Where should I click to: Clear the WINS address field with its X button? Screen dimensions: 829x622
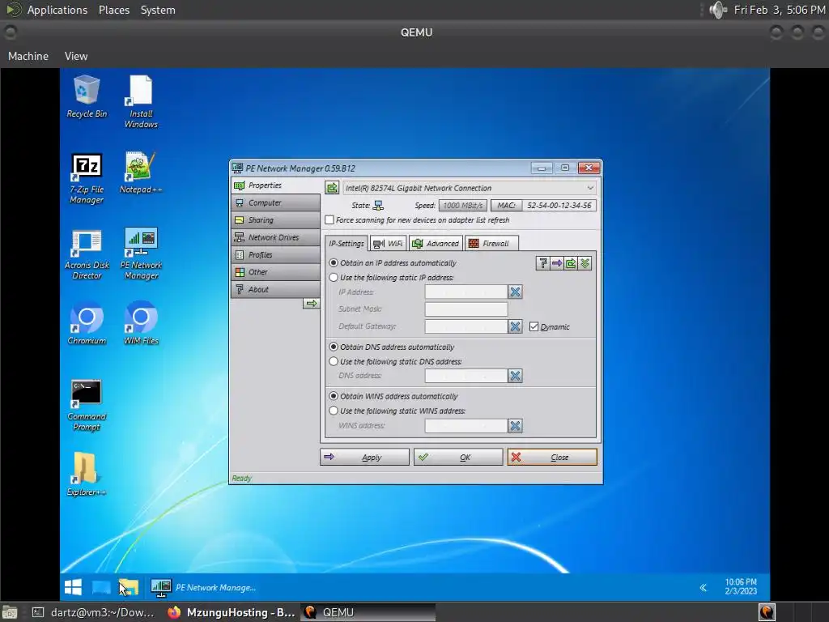pos(515,425)
